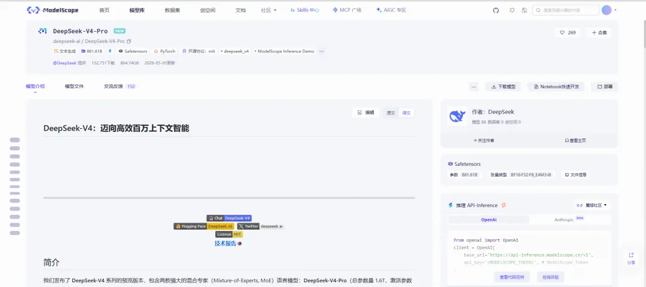The height and width of the screenshot is (287, 646).
Task: Switch README to 原文
Action: [391, 113]
